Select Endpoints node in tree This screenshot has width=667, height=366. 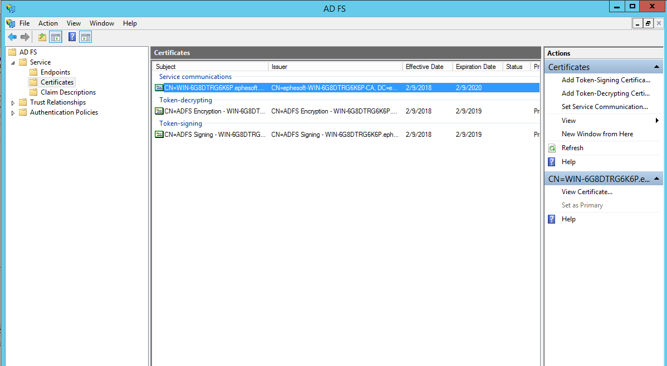pos(55,72)
